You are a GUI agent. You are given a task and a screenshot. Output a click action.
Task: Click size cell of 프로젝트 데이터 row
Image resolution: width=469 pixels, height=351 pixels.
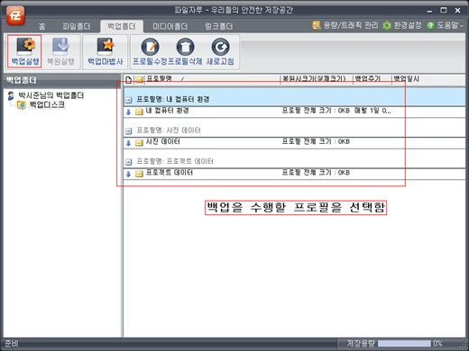pyautogui.click(x=316, y=173)
